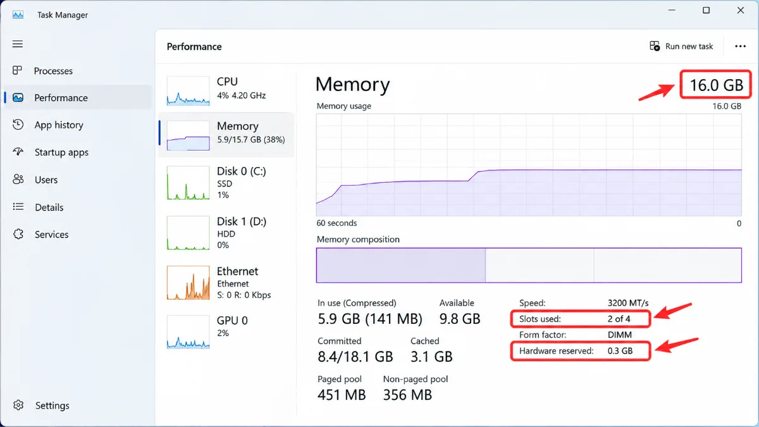Minimize the Task Manager window
759x427 pixels.
click(672, 10)
